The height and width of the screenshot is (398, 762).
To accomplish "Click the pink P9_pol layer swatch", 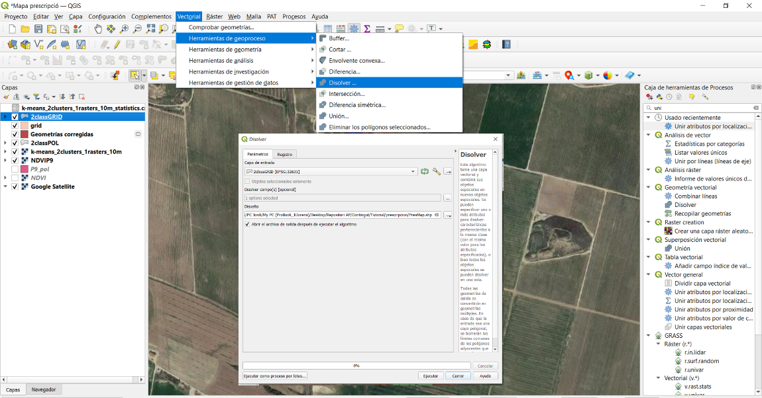I will (25, 169).
